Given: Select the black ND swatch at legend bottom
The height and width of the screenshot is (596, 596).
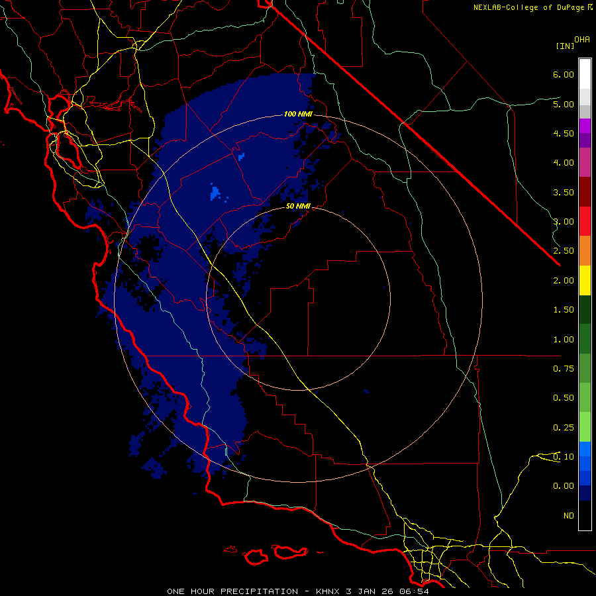Looking at the screenshot, I should click(585, 515).
